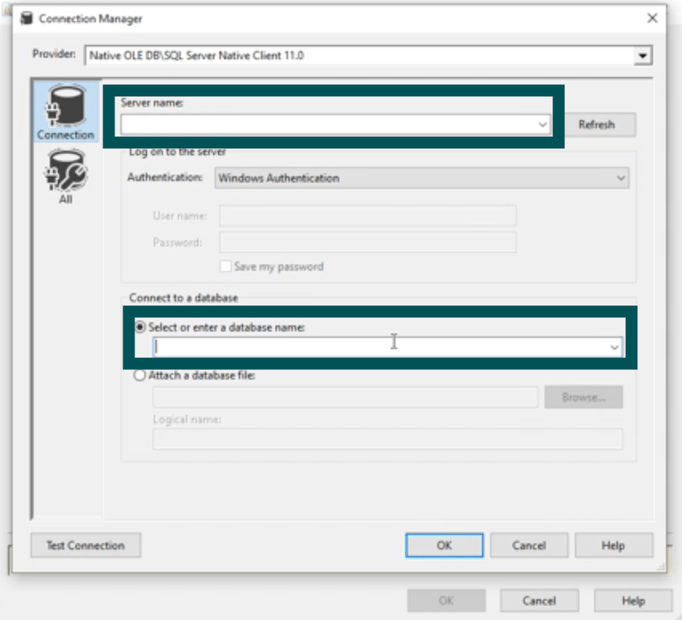Click the 'Log on to the server' label
The image size is (682, 620).
178,151
